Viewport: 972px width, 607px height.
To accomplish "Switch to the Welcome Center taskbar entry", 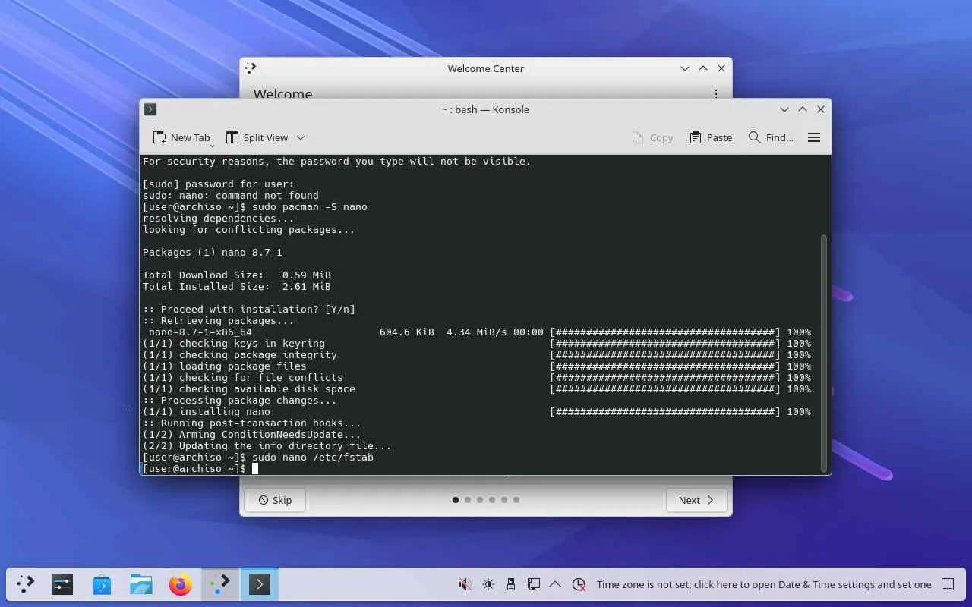I will tap(220, 584).
